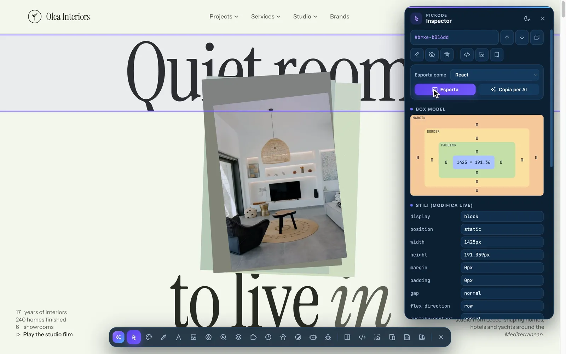This screenshot has height=354, width=566.
Task: Select the pointer pick tool in bottom toolbar
Action: [x=134, y=337]
